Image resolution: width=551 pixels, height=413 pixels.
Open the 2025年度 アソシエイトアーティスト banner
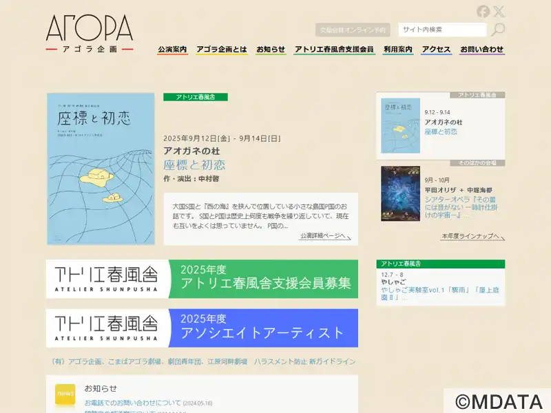tap(202, 328)
